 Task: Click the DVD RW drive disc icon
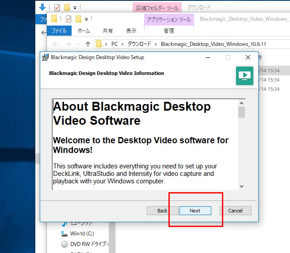[65, 244]
